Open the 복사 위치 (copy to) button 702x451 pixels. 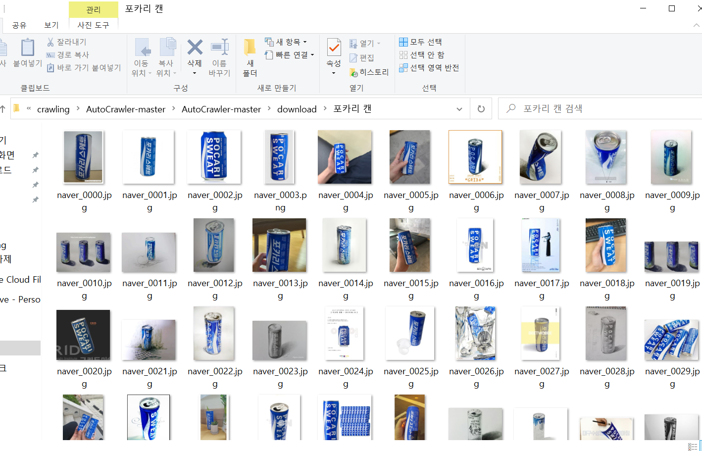167,57
